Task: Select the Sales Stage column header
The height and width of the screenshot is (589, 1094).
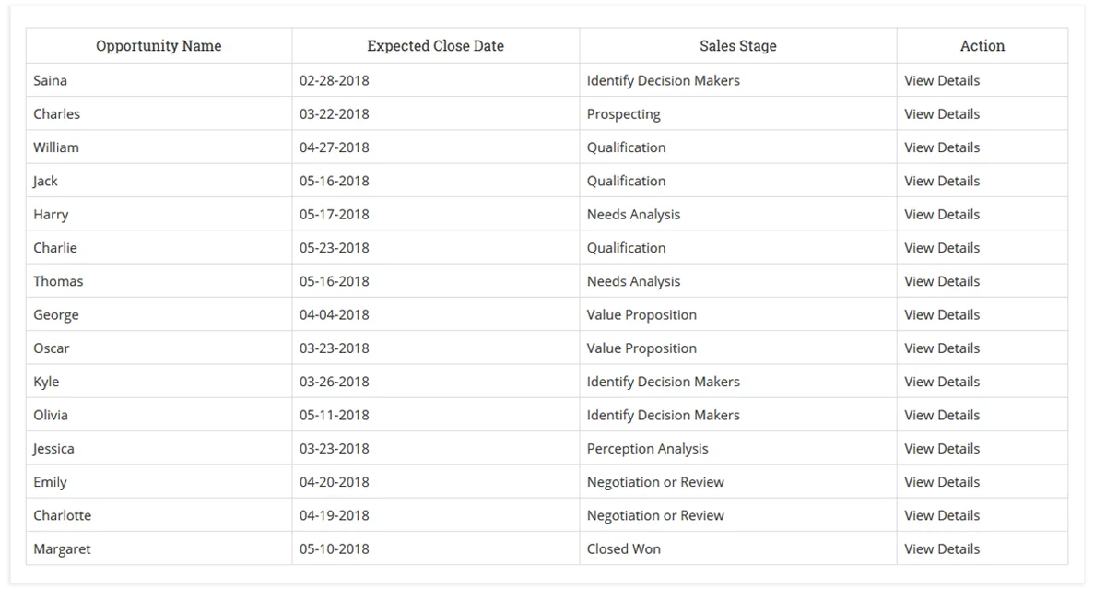Action: click(x=737, y=46)
